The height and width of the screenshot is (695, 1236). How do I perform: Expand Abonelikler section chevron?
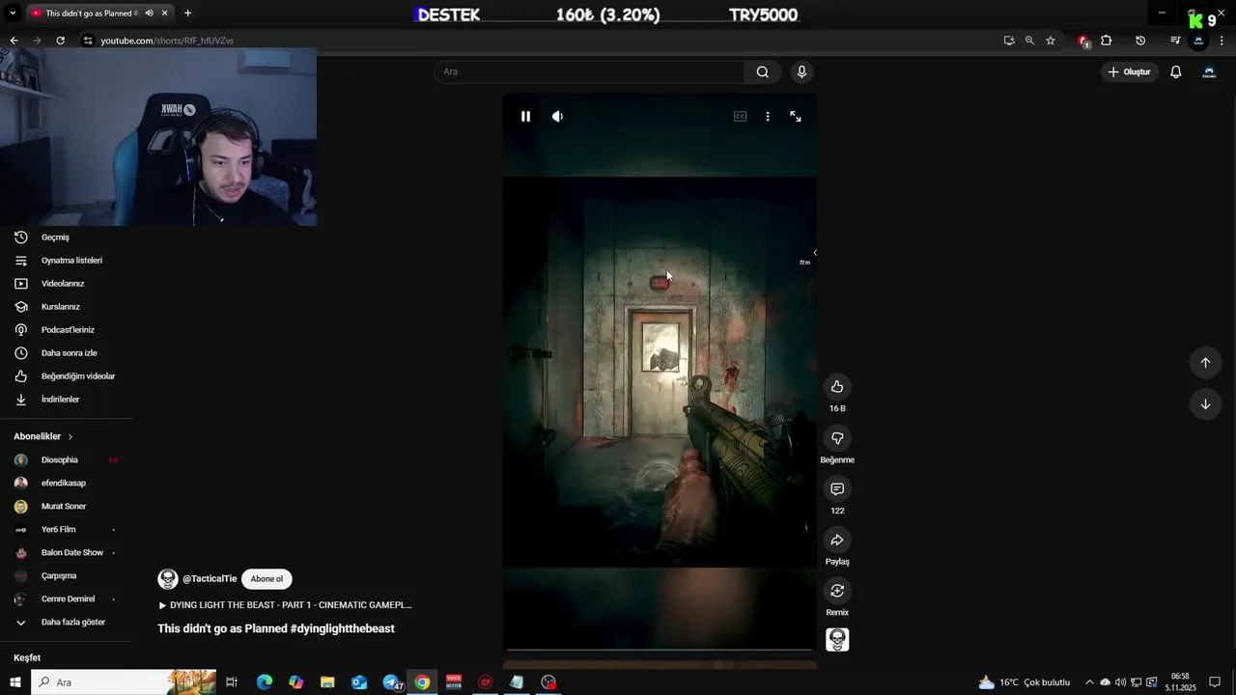click(70, 437)
